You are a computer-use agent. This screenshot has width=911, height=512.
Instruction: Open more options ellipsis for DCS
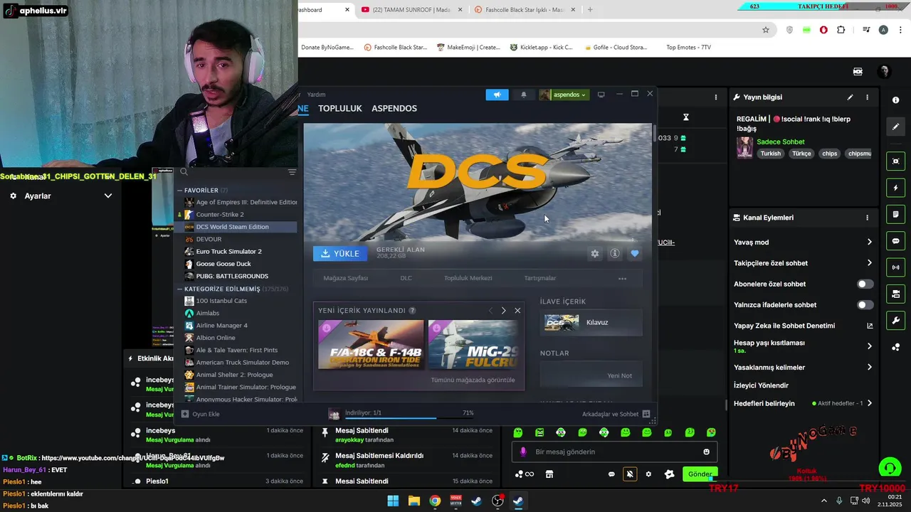pyautogui.click(x=622, y=279)
